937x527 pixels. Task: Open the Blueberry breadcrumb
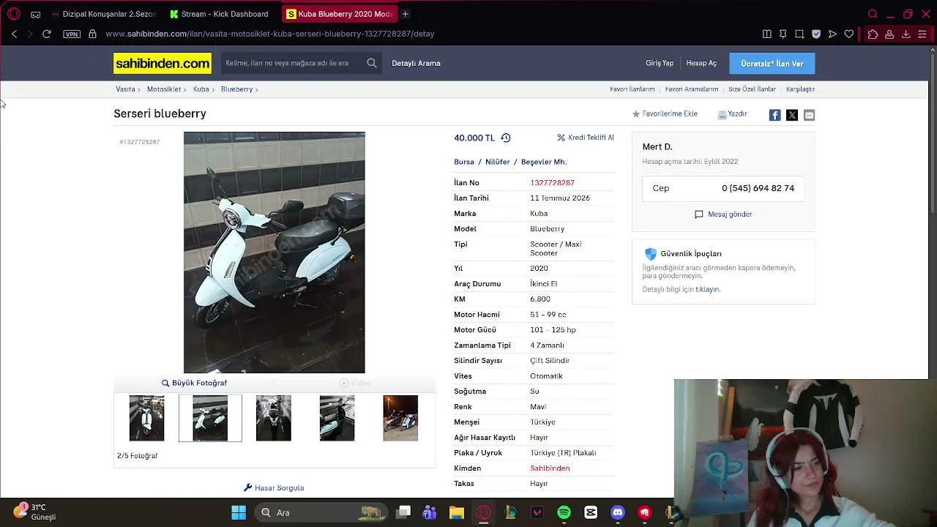[236, 89]
